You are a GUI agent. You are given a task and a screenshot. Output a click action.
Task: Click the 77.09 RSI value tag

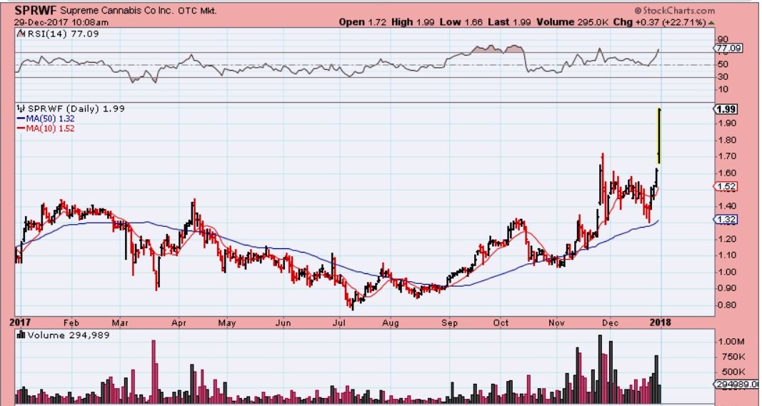point(729,49)
